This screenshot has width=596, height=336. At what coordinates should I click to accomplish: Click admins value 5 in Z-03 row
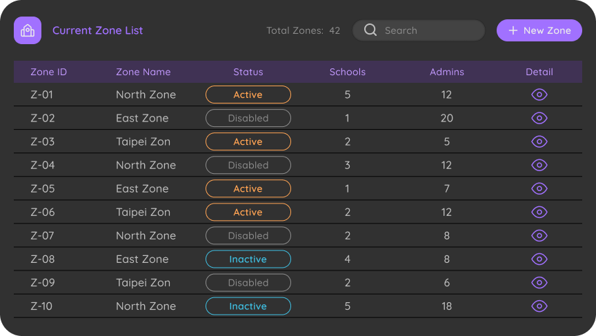pos(446,141)
